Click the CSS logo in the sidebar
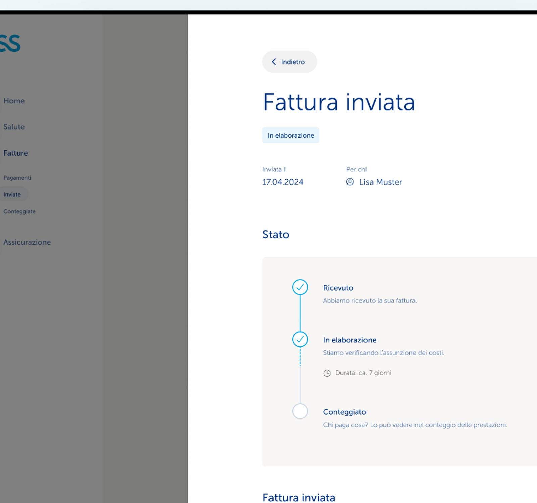This screenshot has height=503, width=537. (10, 42)
